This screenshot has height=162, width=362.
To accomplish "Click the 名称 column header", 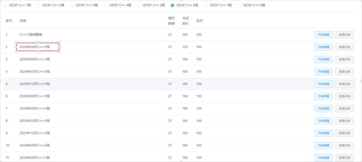I will (23, 21).
